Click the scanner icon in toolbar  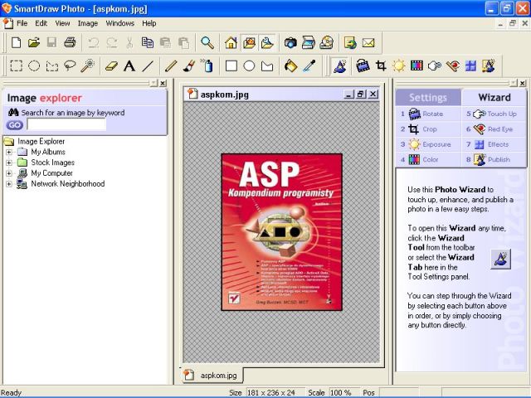[308, 42]
